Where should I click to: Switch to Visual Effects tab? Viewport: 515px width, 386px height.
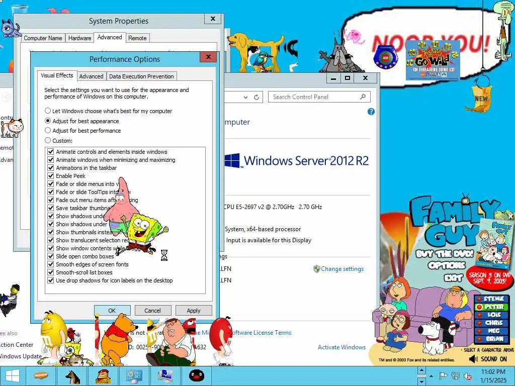pos(57,75)
